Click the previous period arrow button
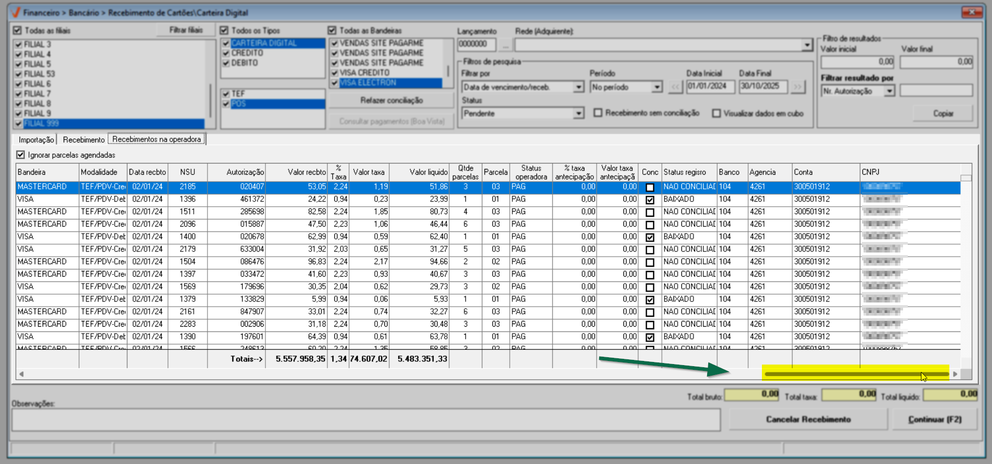This screenshot has width=992, height=464. [x=676, y=87]
